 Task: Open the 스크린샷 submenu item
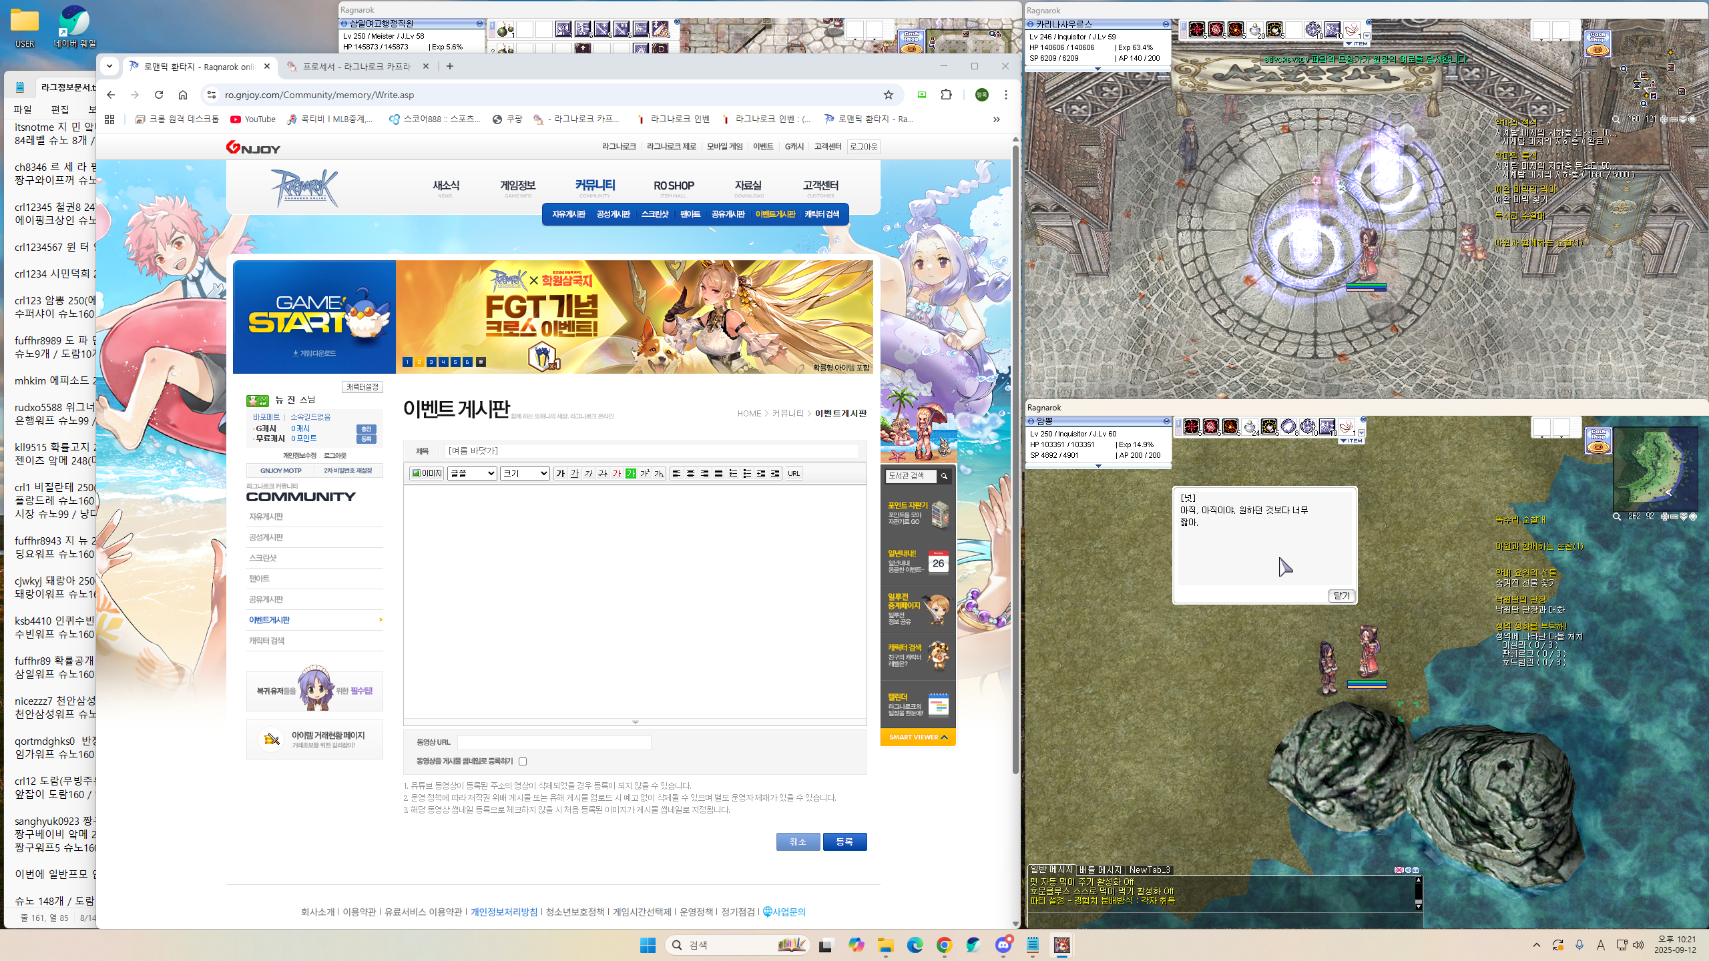pyautogui.click(x=654, y=214)
